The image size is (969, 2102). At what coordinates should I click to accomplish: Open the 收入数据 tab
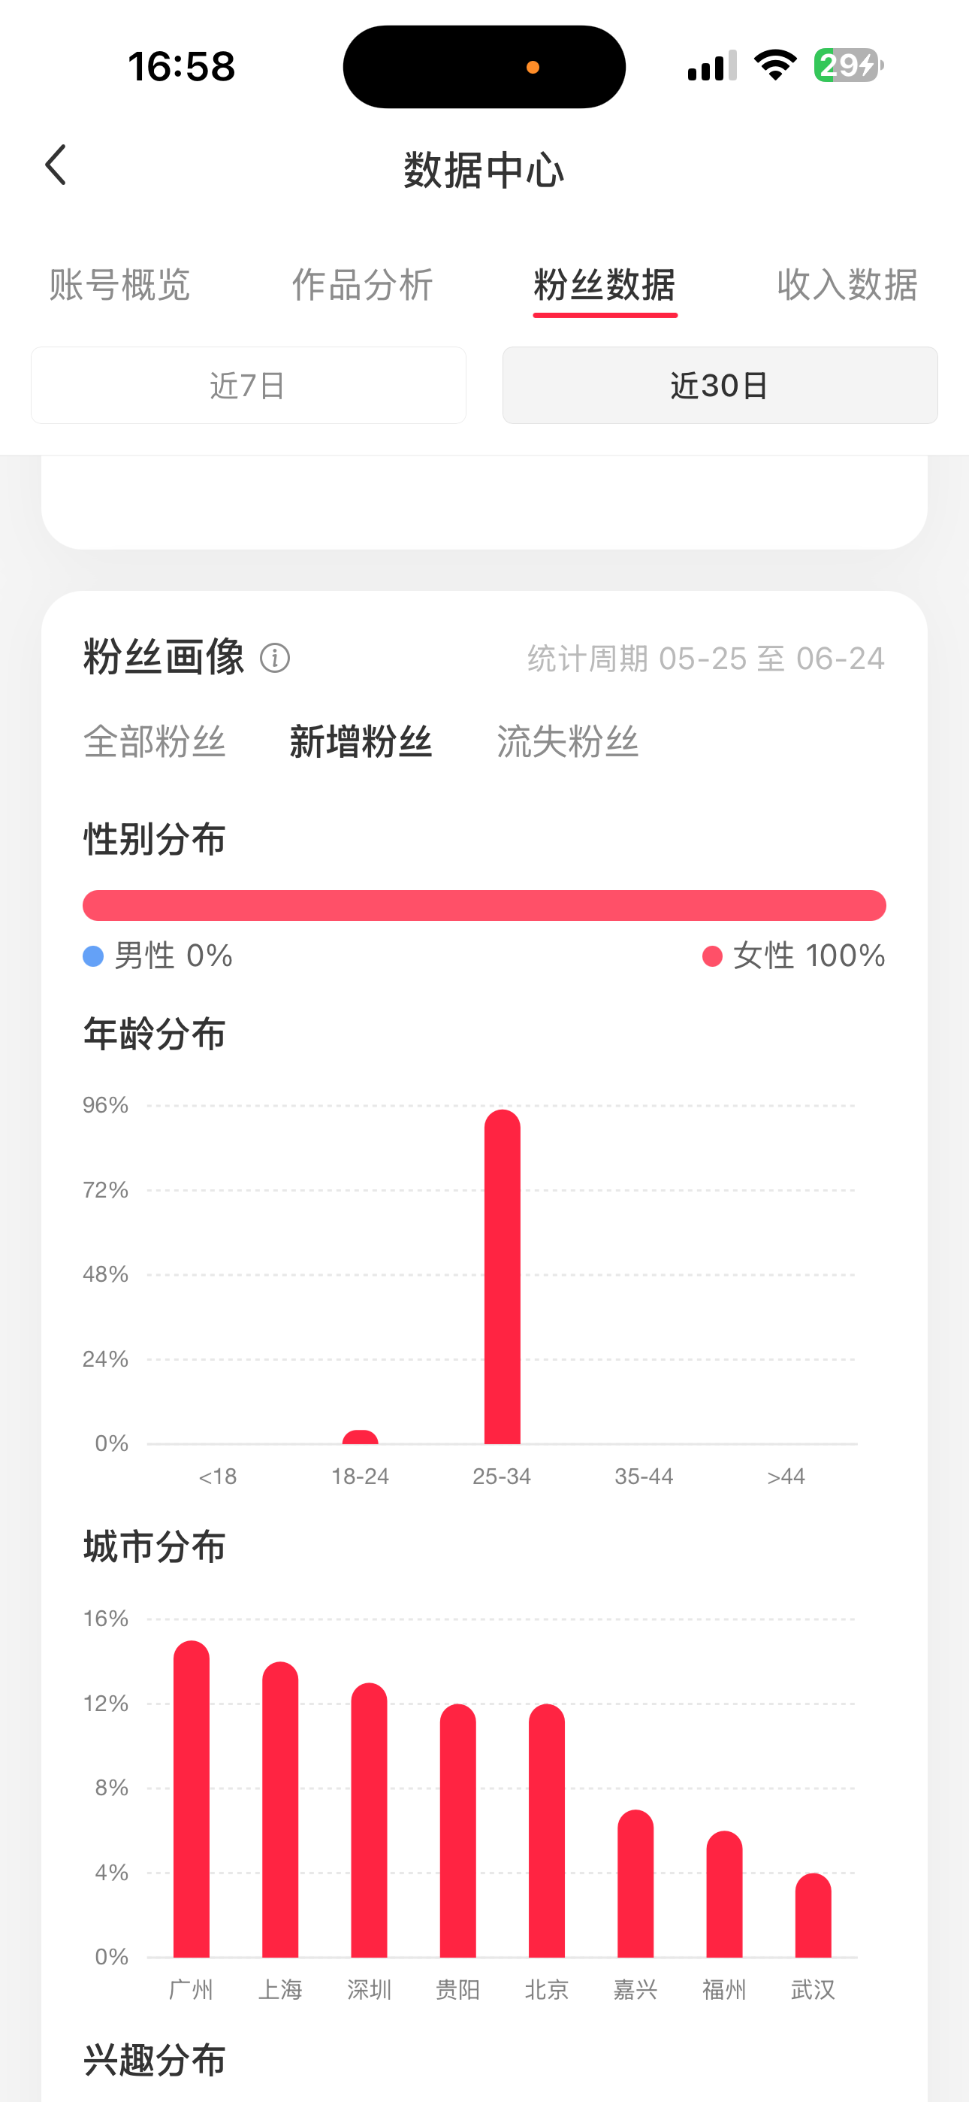pyautogui.click(x=847, y=285)
